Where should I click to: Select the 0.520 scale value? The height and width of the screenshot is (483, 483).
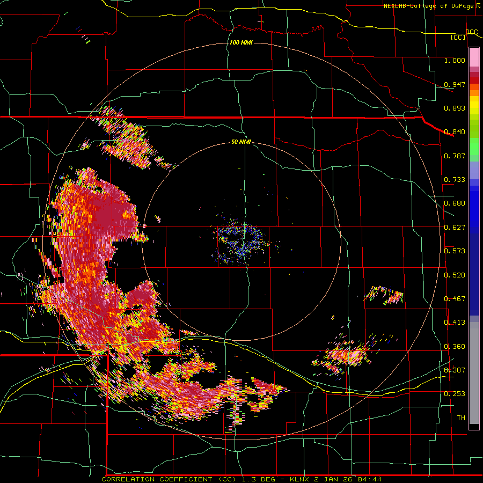tap(455, 275)
